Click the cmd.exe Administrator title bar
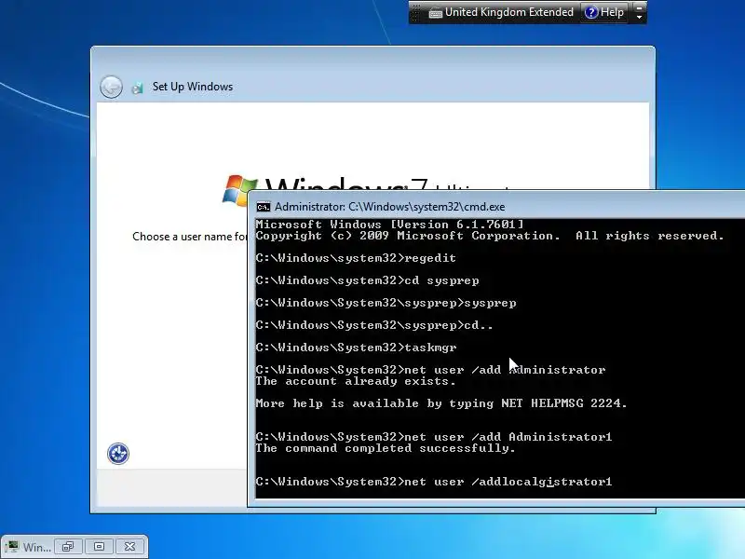This screenshot has height=559, width=745. tap(496, 206)
